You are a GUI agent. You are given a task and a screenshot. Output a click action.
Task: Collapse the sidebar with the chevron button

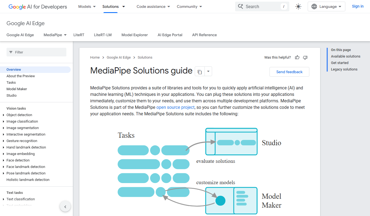65,207
